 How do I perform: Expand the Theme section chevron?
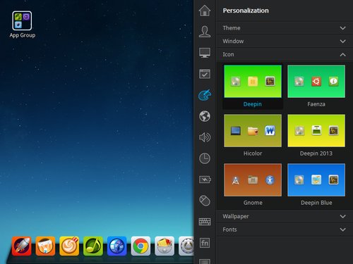coord(343,28)
